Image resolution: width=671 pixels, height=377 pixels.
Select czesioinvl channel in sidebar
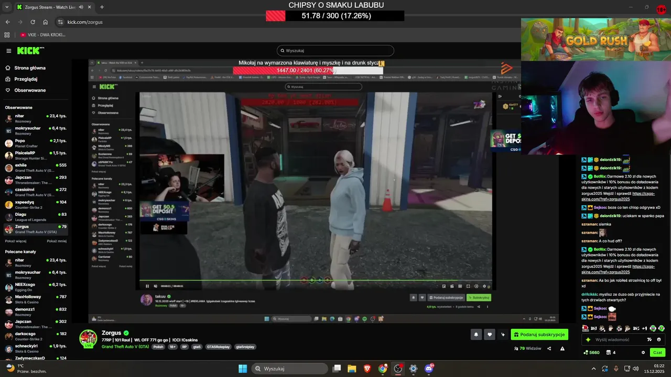pyautogui.click(x=36, y=192)
